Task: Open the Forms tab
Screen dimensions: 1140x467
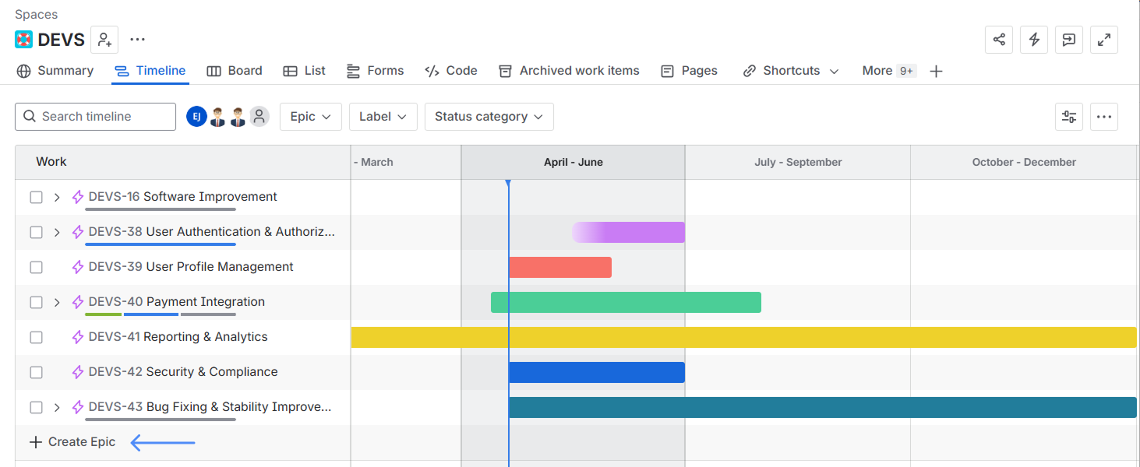Action: (x=375, y=71)
